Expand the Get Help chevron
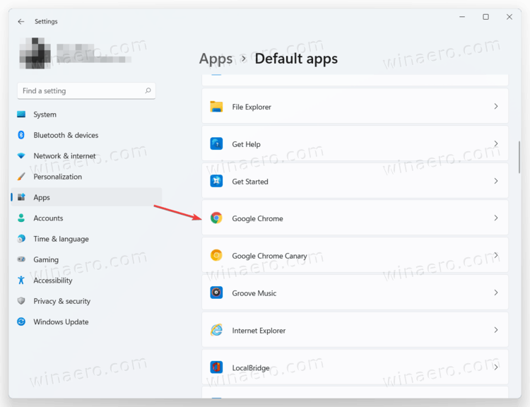530x407 pixels. tap(496, 143)
